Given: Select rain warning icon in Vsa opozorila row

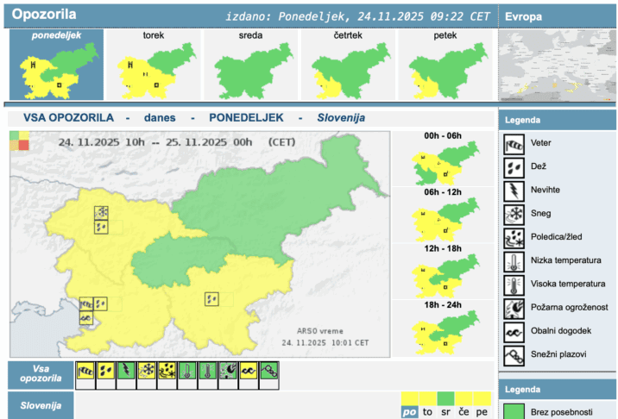Looking at the screenshot, I should (105, 371).
